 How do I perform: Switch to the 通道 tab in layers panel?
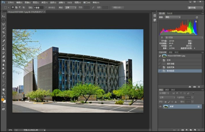[167, 90]
